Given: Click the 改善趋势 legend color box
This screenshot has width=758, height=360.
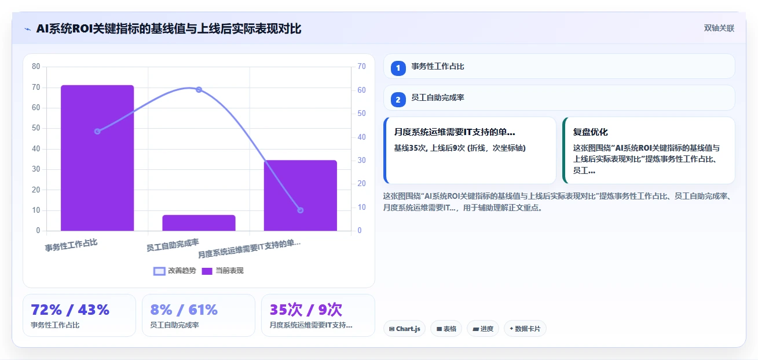Looking at the screenshot, I should click(x=159, y=271).
